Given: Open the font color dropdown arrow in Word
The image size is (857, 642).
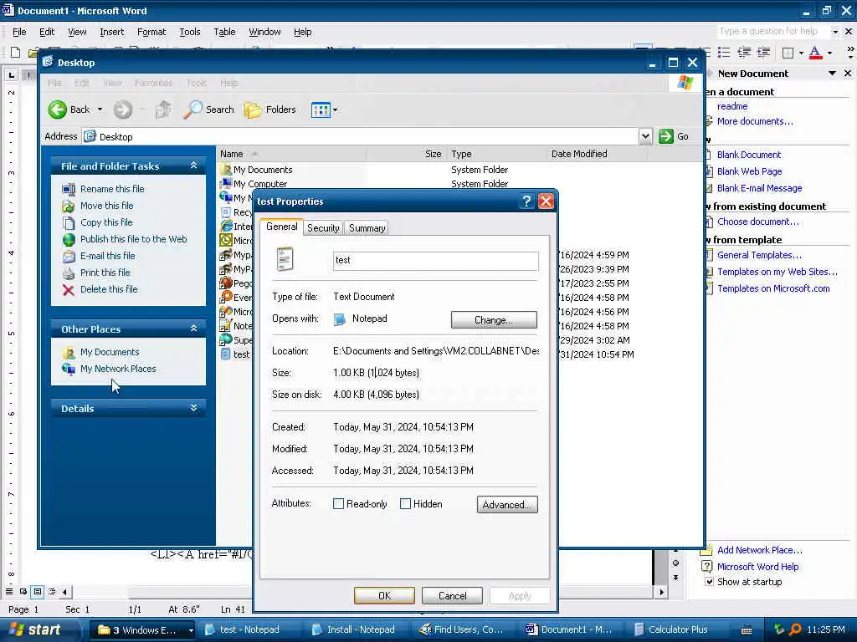Looking at the screenshot, I should pyautogui.click(x=829, y=53).
